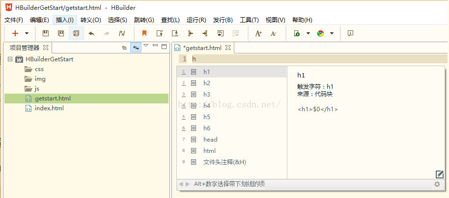449x198 pixels.
Task: Click the red plus New button
Action: click(15, 33)
